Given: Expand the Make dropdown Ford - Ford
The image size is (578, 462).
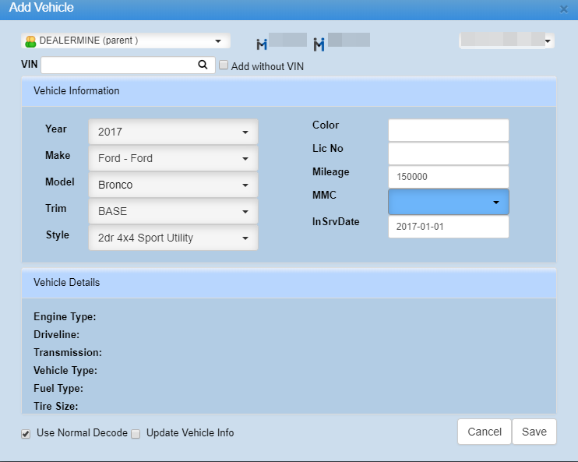Looking at the screenshot, I should click(x=173, y=159).
